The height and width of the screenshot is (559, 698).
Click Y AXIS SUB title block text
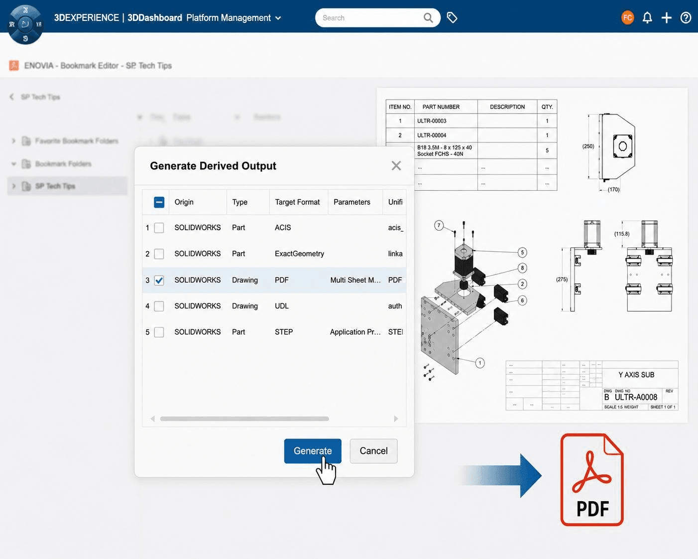pyautogui.click(x=636, y=375)
